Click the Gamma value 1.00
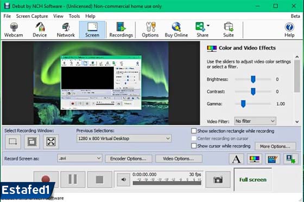 281,104
